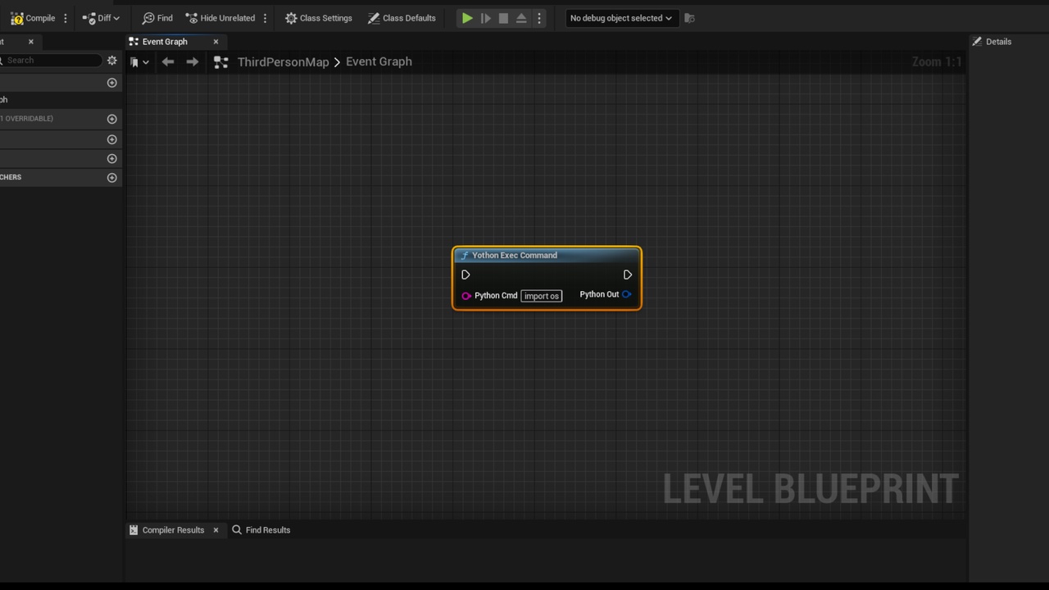Screen dimensions: 1049x590
Task: Open Class Defaults
Action: click(x=401, y=18)
